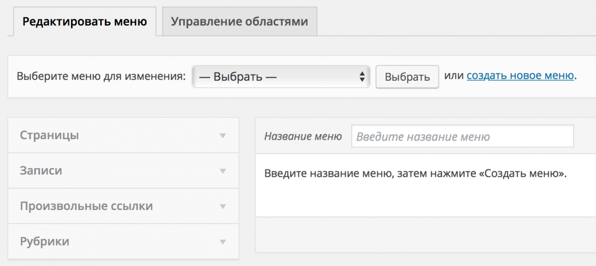Switch to the Редактировать меню tab
596x266 pixels.
click(x=84, y=22)
